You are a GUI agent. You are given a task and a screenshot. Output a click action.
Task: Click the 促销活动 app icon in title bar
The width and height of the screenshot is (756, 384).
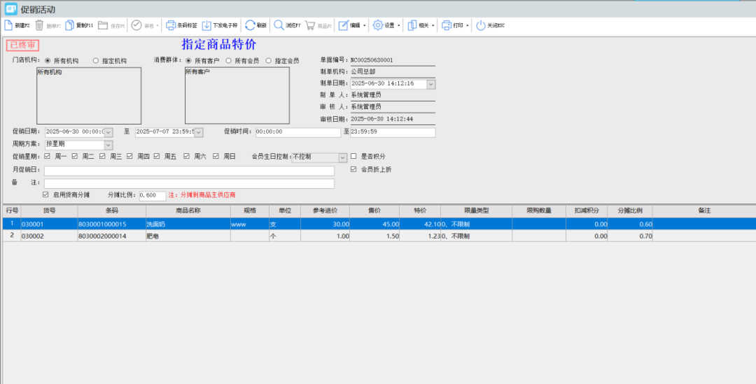(x=10, y=8)
